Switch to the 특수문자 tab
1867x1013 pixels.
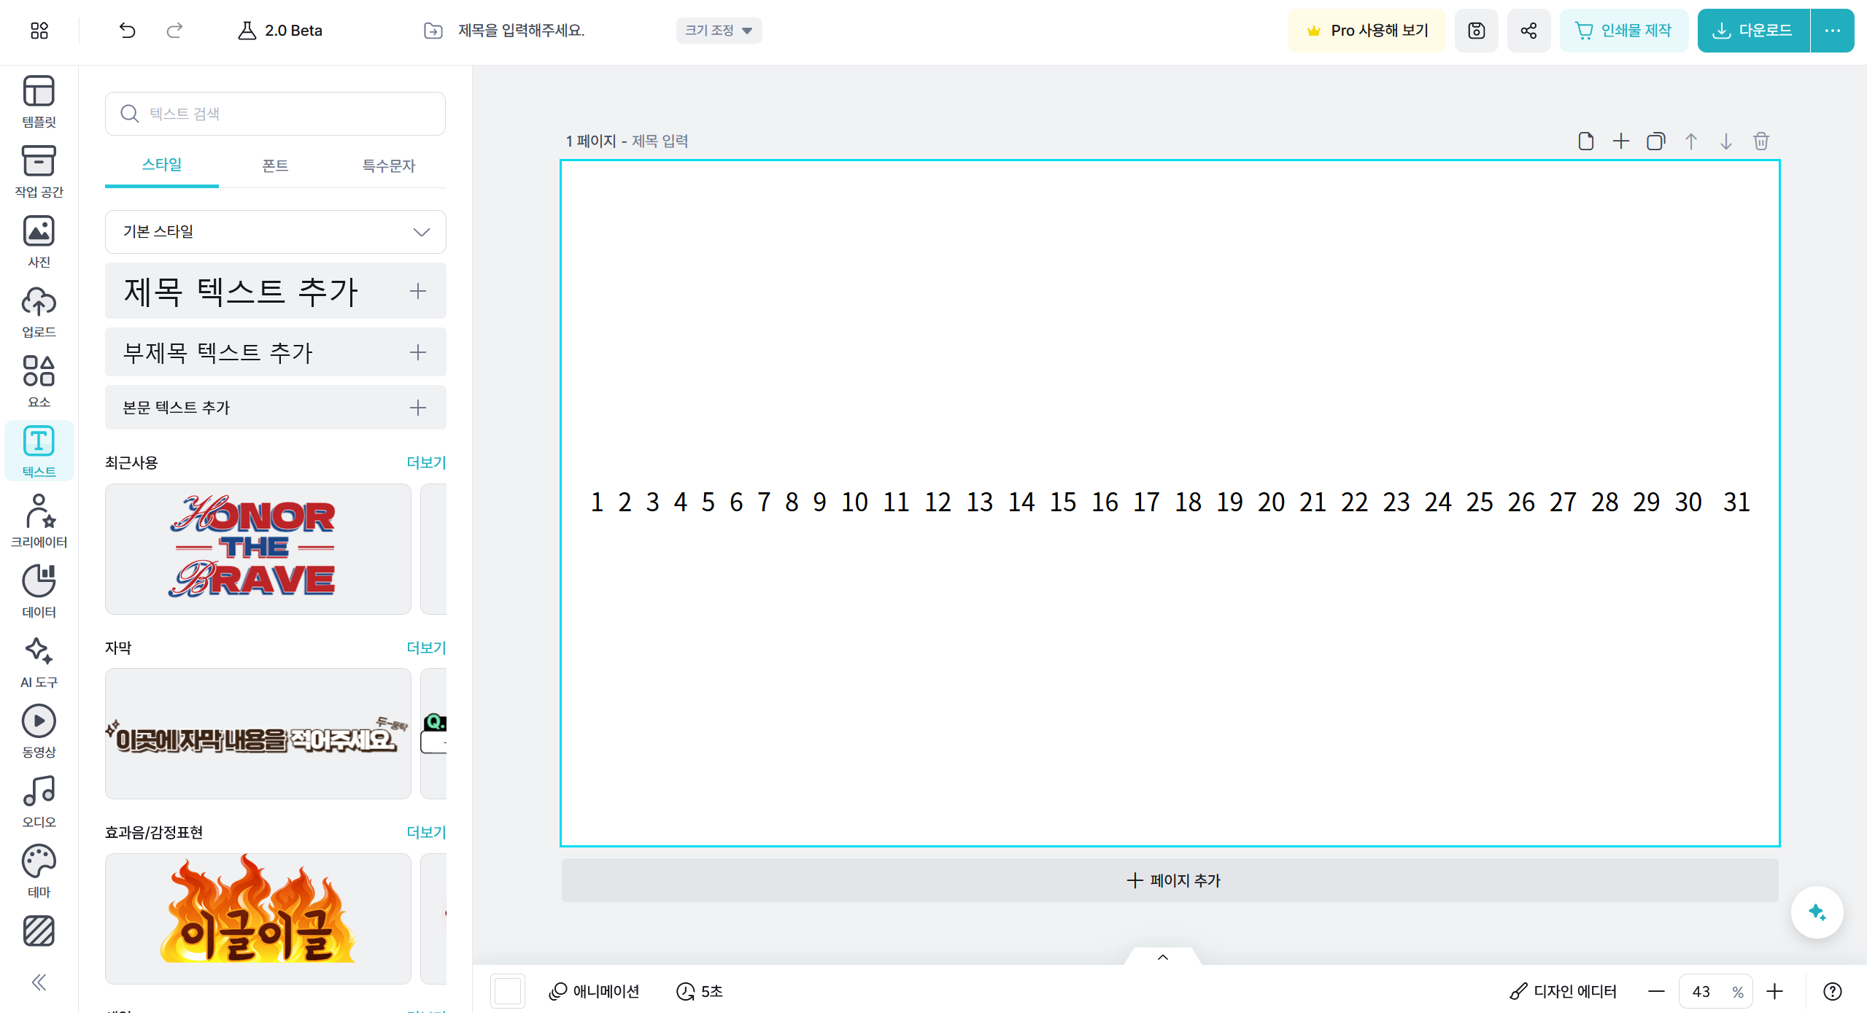point(388,166)
